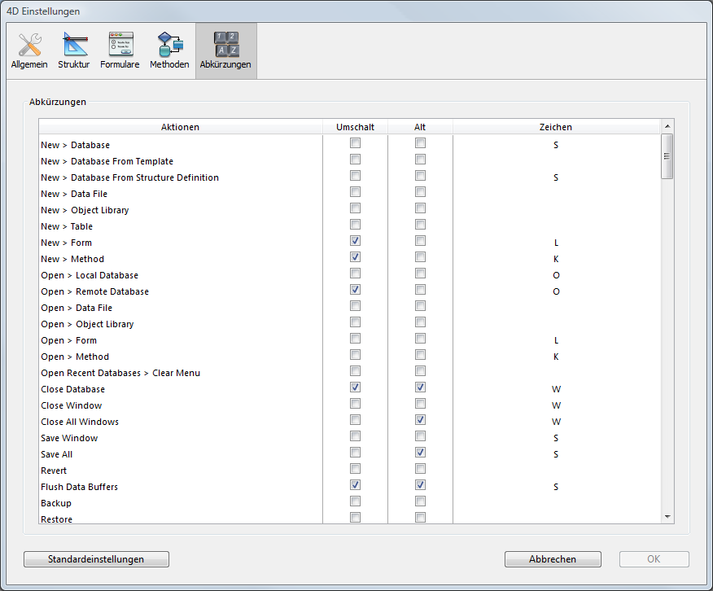Viewport: 713px width, 591px height.
Task: Click scrollbar up arrow in shortcuts list
Action: pyautogui.click(x=667, y=126)
